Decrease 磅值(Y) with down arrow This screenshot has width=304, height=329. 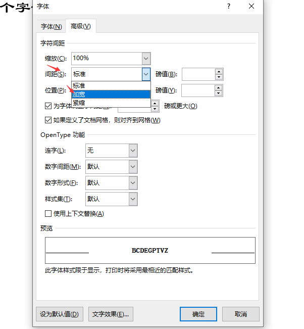pyautogui.click(x=219, y=93)
